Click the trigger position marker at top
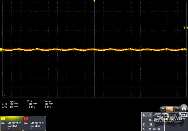This screenshot has width=188, height=131. coord(94,1)
